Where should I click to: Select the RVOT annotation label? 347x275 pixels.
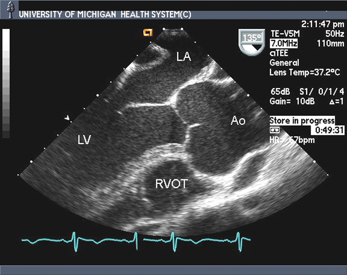click(171, 184)
